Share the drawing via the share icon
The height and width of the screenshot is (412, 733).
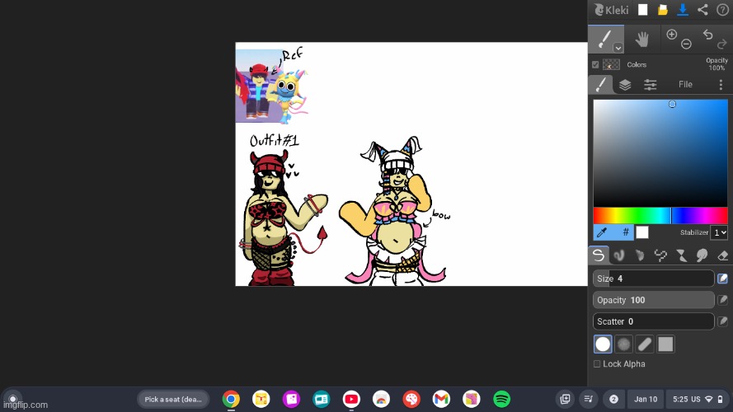702,10
